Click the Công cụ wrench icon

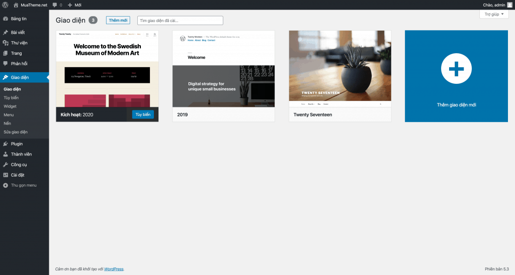point(6,165)
